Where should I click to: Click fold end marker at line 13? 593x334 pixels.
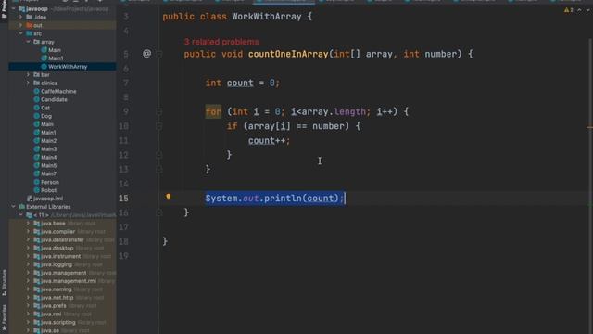[x=159, y=169]
